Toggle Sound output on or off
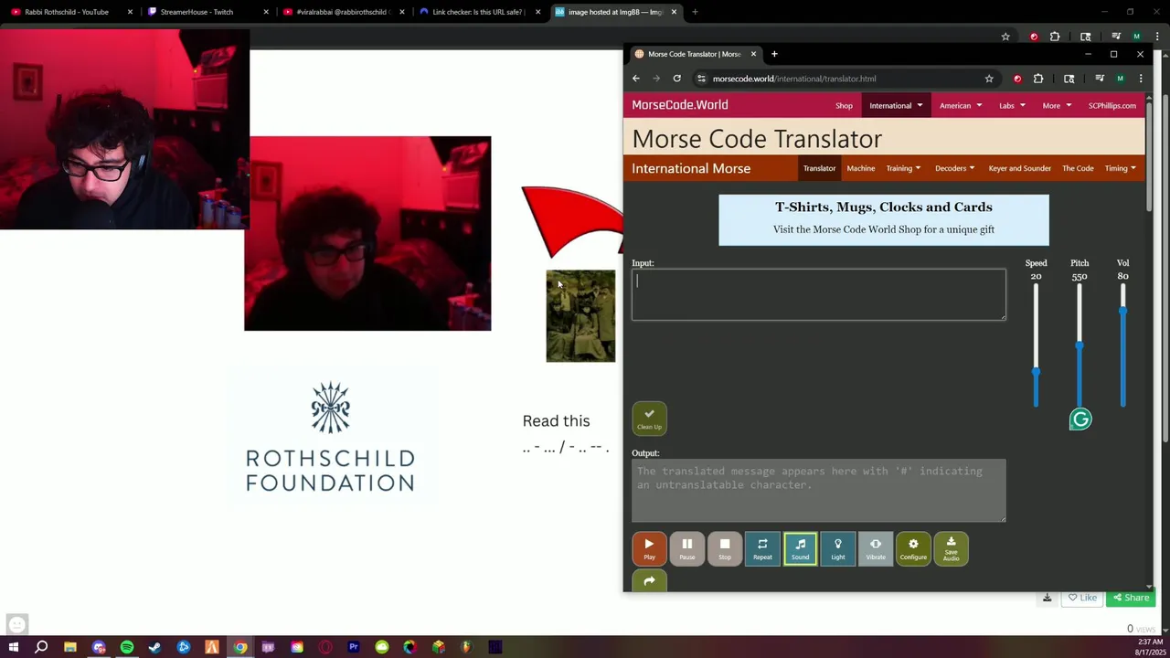This screenshot has width=1170, height=658. click(800, 548)
